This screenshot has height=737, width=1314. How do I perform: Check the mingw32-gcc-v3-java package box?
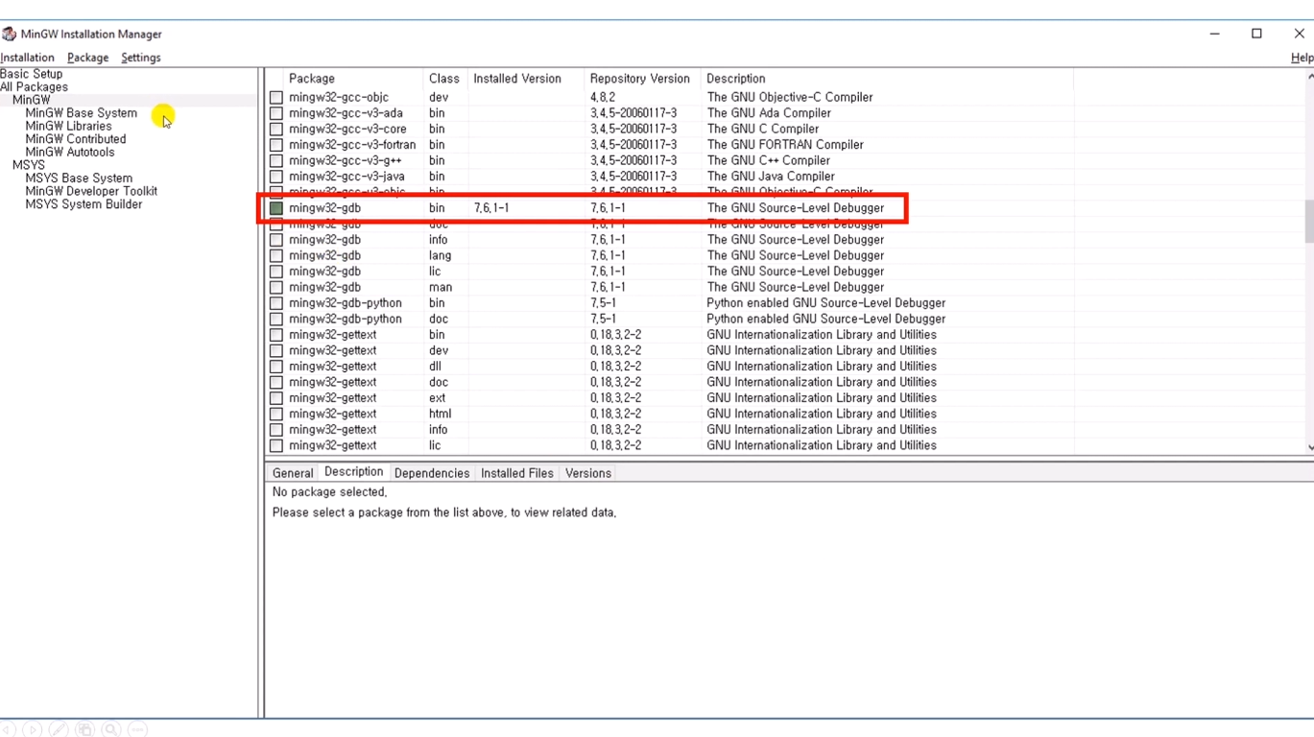276,177
